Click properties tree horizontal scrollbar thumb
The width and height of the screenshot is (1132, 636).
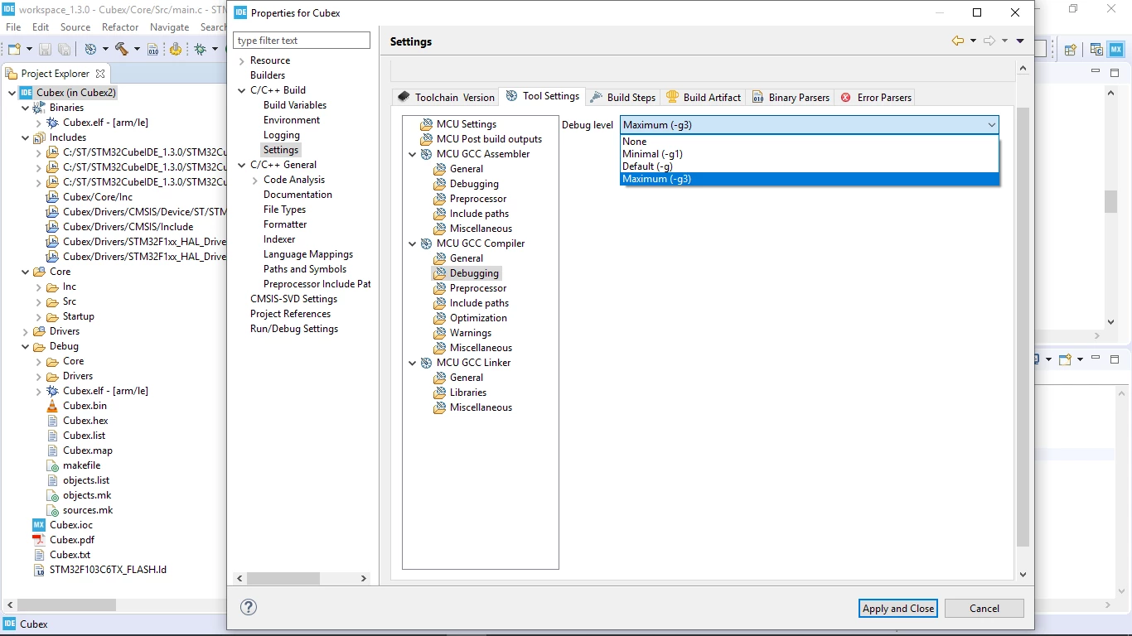283,578
